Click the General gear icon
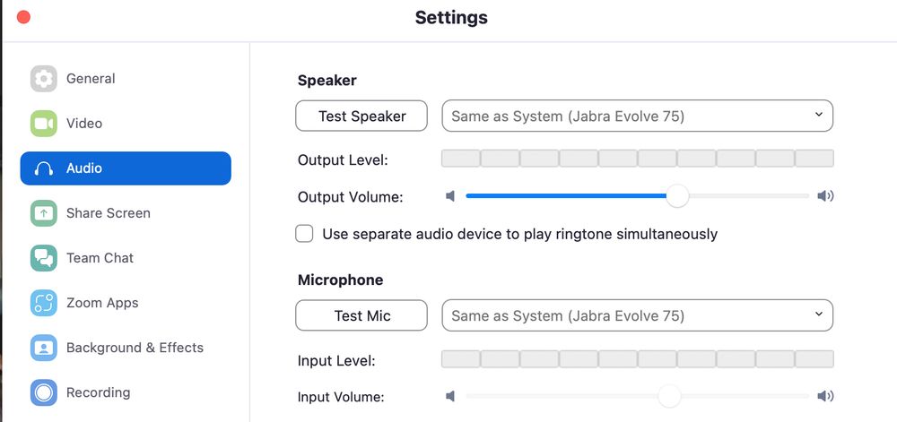 pyautogui.click(x=43, y=79)
